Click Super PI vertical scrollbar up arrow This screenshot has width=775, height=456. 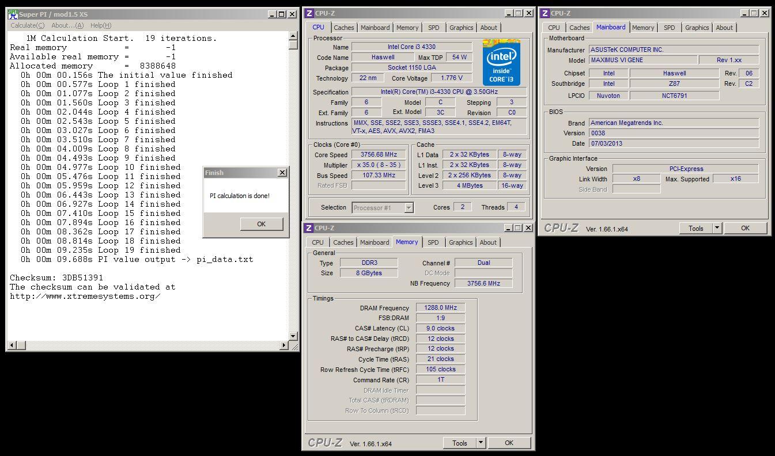click(x=293, y=36)
